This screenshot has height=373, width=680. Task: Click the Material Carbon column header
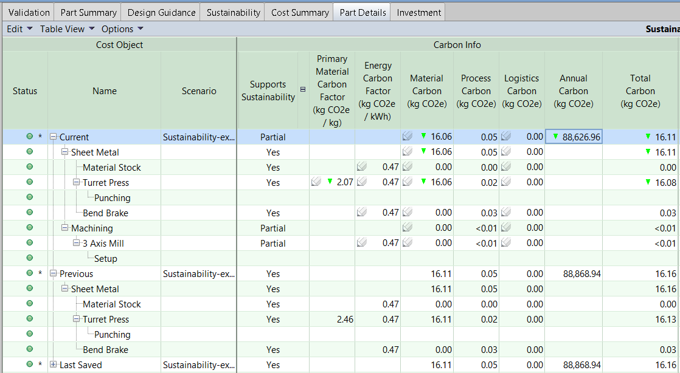(x=427, y=91)
